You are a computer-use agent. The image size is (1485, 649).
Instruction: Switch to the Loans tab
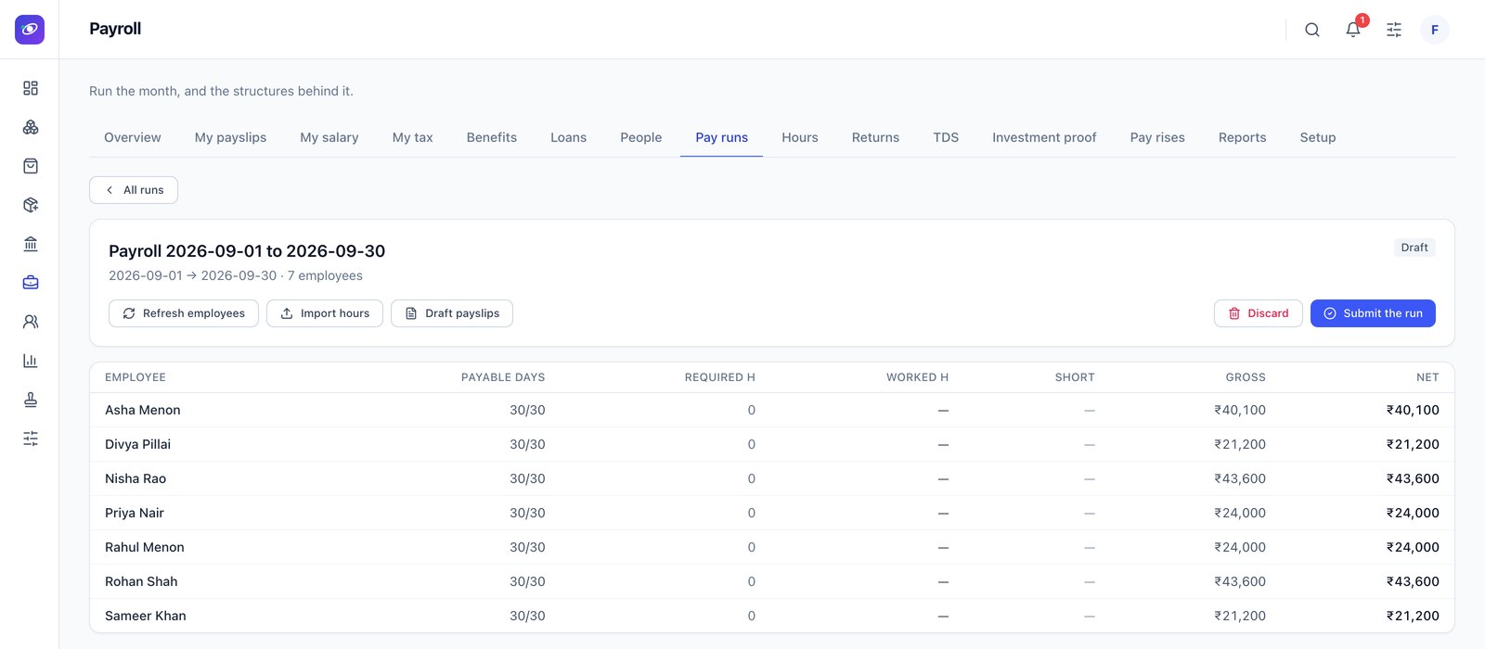(569, 137)
